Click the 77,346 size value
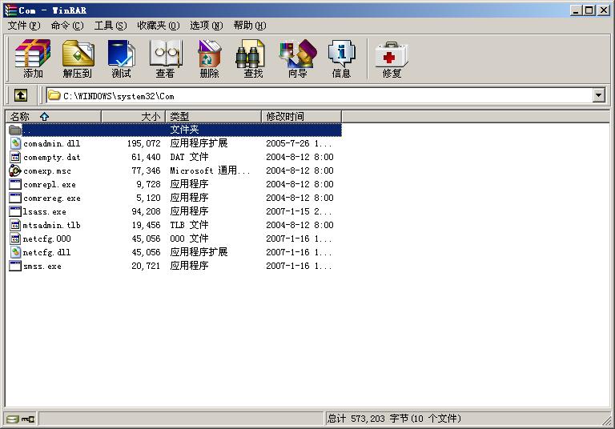 146,170
